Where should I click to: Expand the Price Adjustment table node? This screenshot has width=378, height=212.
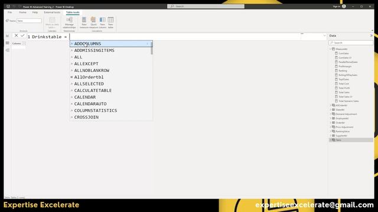pos(331,127)
